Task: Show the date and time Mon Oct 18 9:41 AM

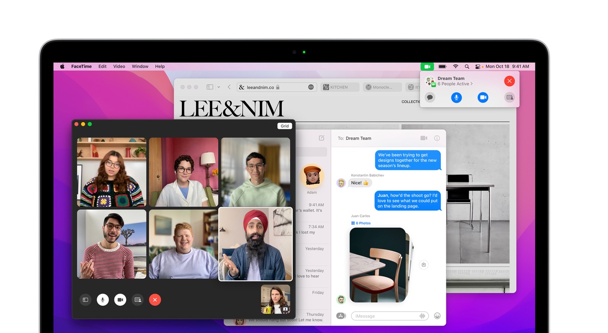Action: point(507,66)
